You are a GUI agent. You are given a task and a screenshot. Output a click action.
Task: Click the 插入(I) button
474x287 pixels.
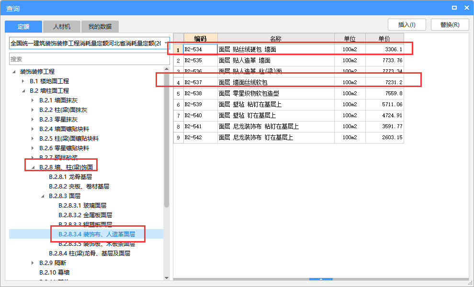407,25
